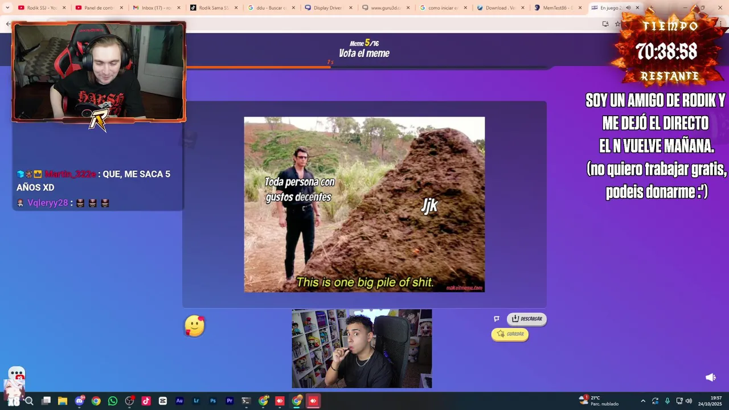Open Task View on the taskbar

(x=46, y=401)
